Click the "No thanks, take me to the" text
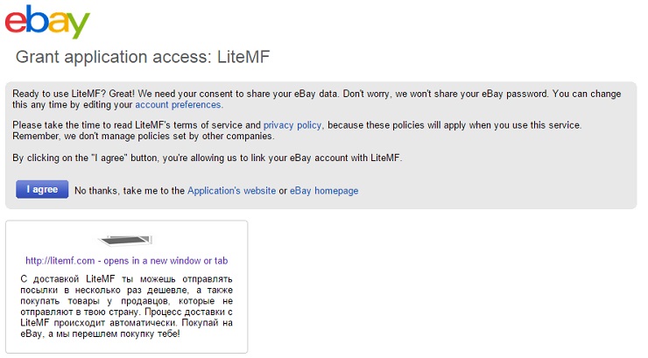648x358 pixels. pos(130,191)
